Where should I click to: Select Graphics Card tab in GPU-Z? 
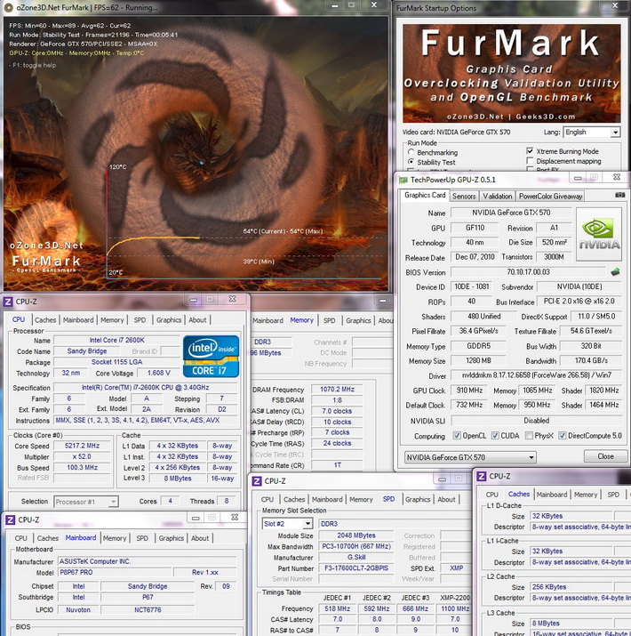point(425,195)
